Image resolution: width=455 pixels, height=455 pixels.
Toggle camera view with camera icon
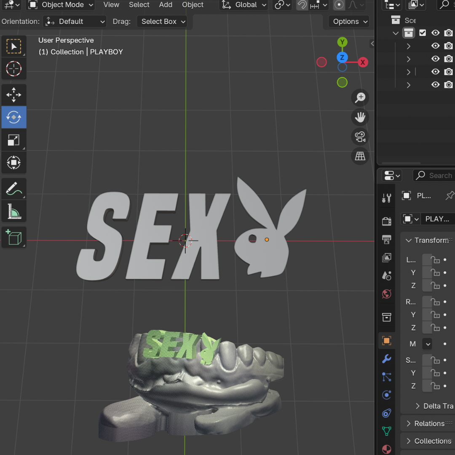[360, 136]
